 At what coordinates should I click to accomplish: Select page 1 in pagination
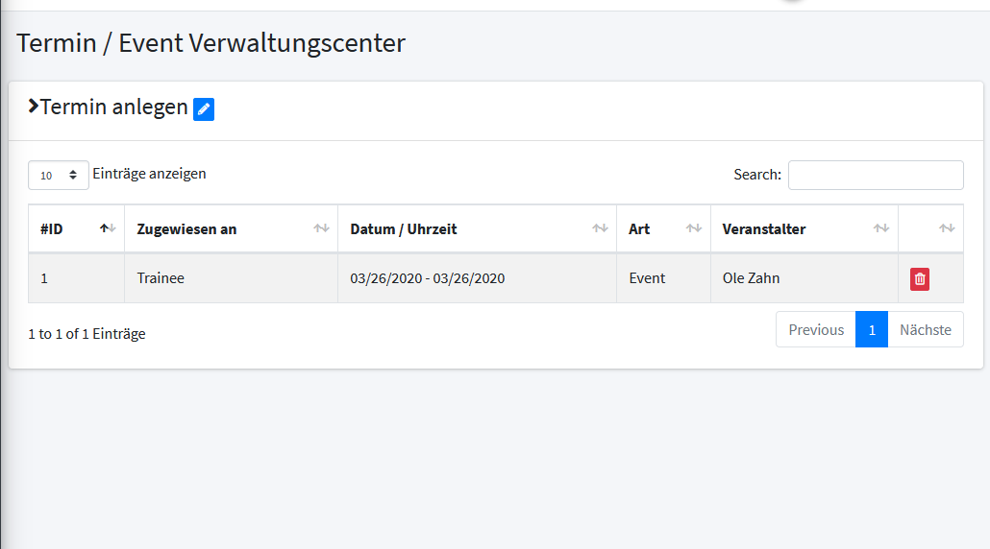[x=872, y=329]
